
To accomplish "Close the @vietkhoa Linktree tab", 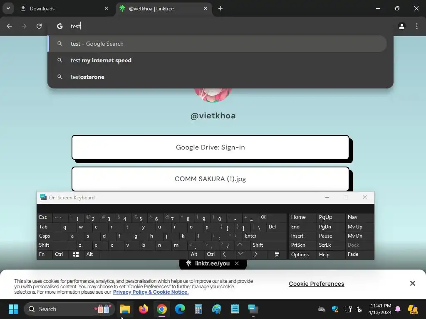I will coord(206,8).
